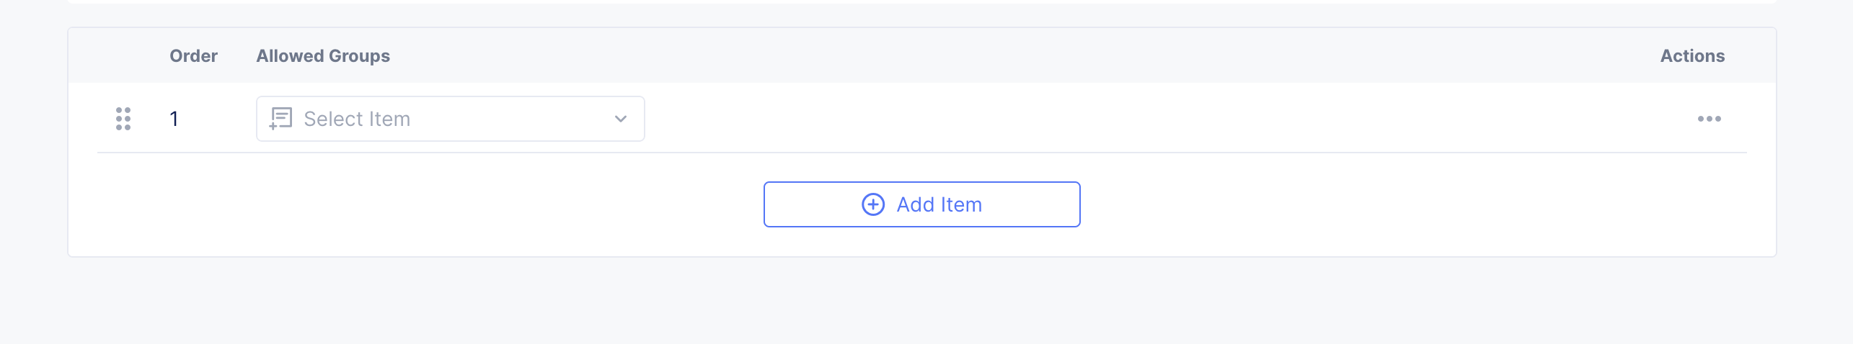Screen dimensions: 1853x344
Task: Click the Allowed Groups column header
Action: (x=323, y=56)
